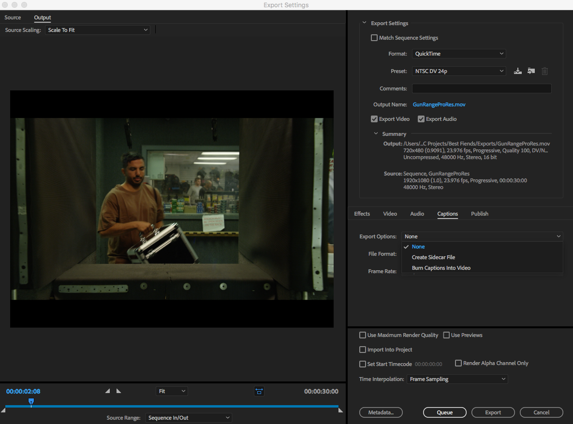
Task: Open the Video tab
Action: [x=390, y=214]
